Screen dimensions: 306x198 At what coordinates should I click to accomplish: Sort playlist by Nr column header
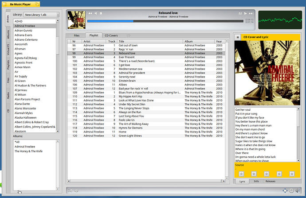(76, 41)
